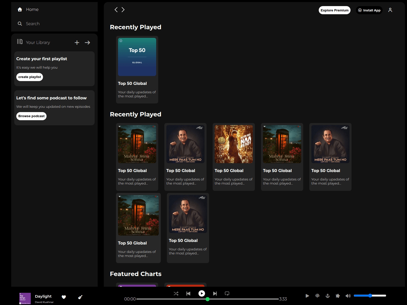Click the Explore Premium button

pyautogui.click(x=335, y=10)
